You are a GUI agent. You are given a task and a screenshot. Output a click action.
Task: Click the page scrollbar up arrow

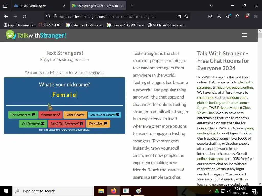point(260,31)
